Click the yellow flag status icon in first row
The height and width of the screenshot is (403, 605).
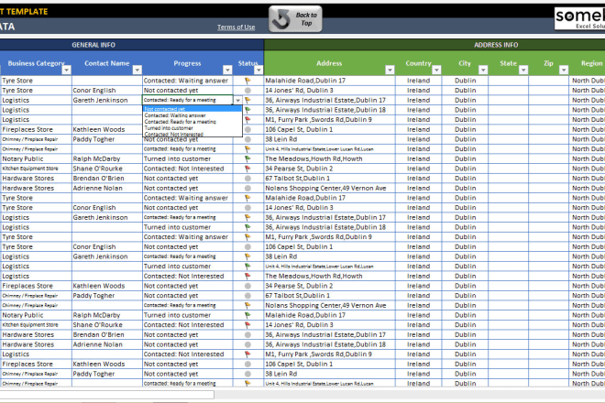(x=247, y=81)
